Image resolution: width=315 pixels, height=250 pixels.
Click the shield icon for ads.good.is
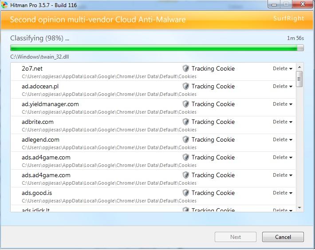[x=186, y=193]
